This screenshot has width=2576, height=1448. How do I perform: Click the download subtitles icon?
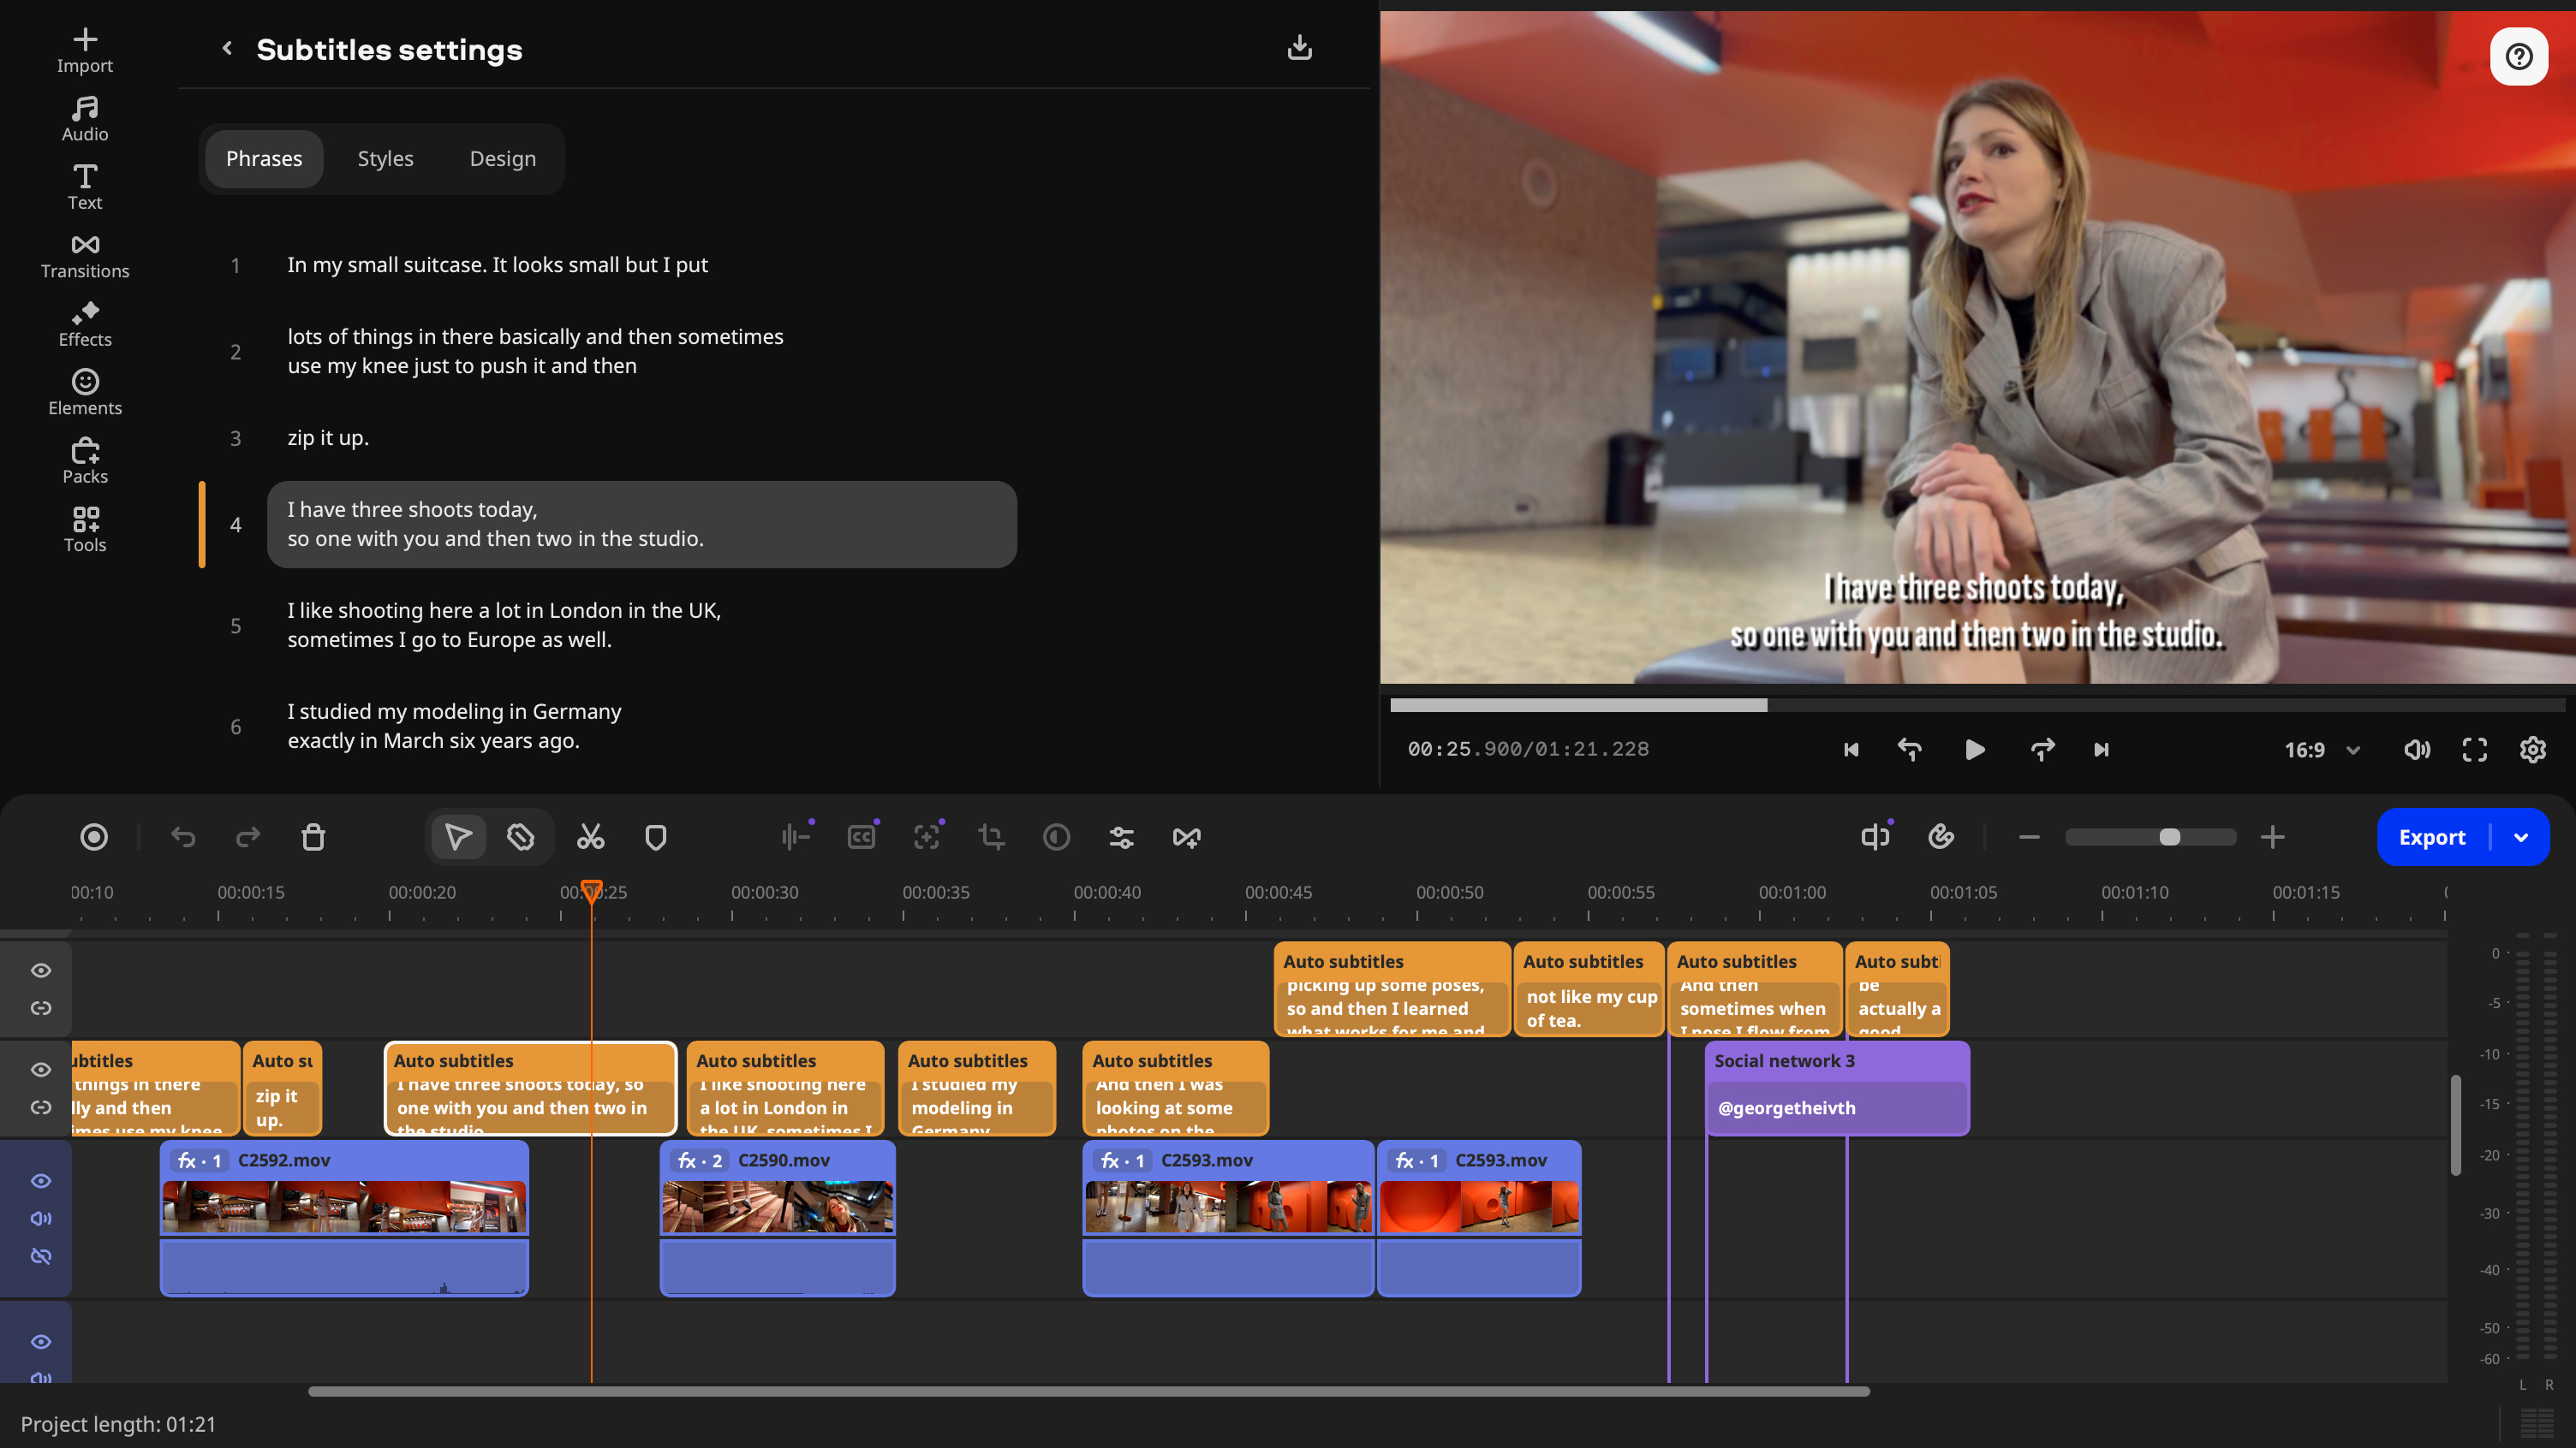tap(1299, 48)
